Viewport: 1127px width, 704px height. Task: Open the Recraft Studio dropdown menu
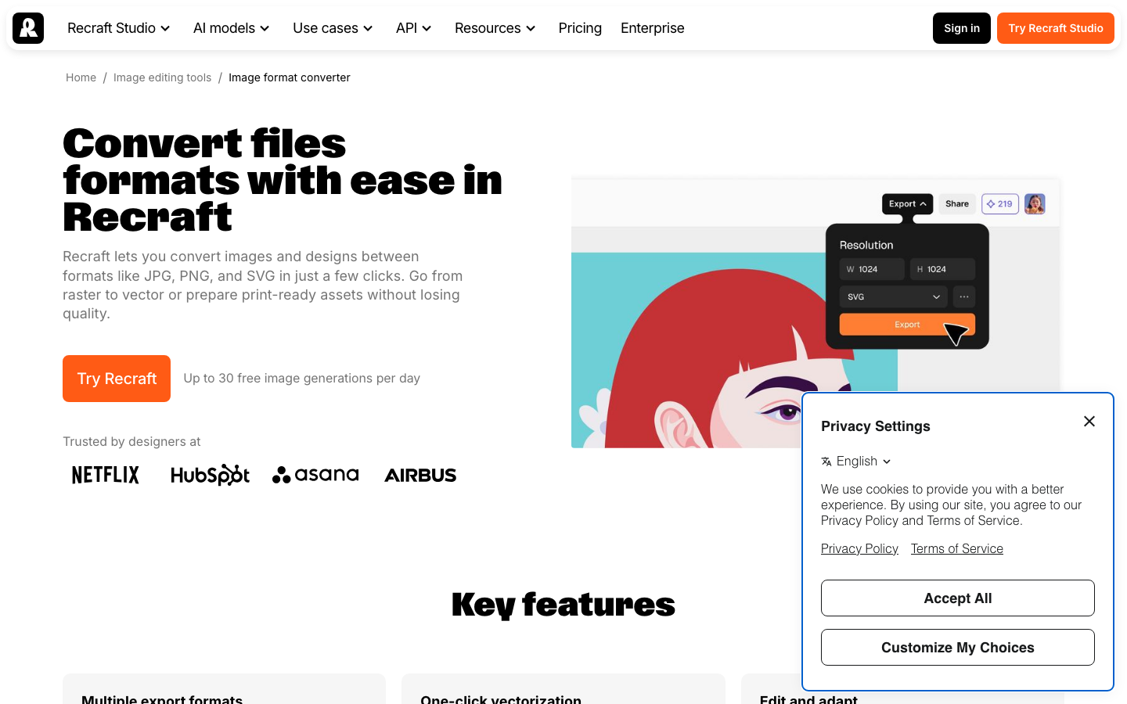pyautogui.click(x=119, y=28)
